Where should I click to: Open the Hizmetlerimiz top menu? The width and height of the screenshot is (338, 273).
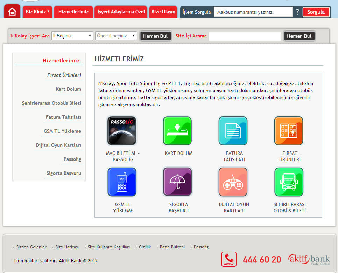click(73, 12)
